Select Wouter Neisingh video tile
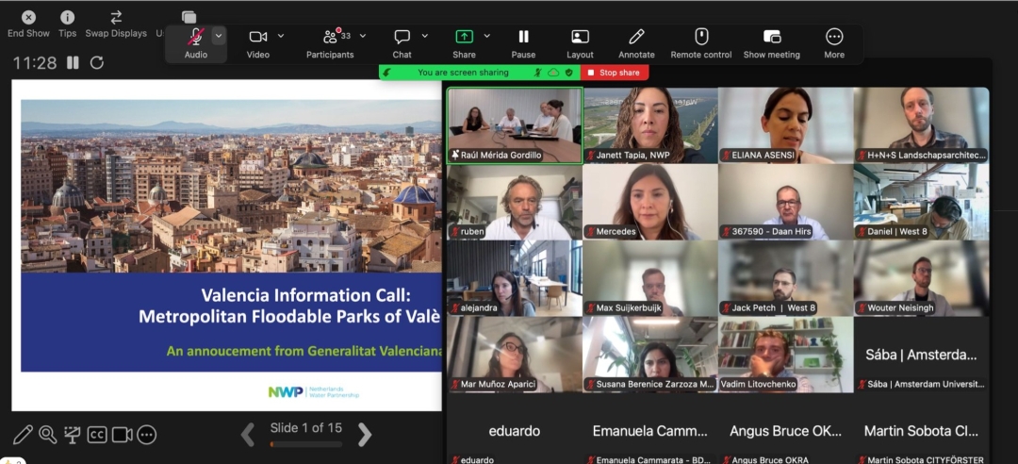 pyautogui.click(x=921, y=278)
